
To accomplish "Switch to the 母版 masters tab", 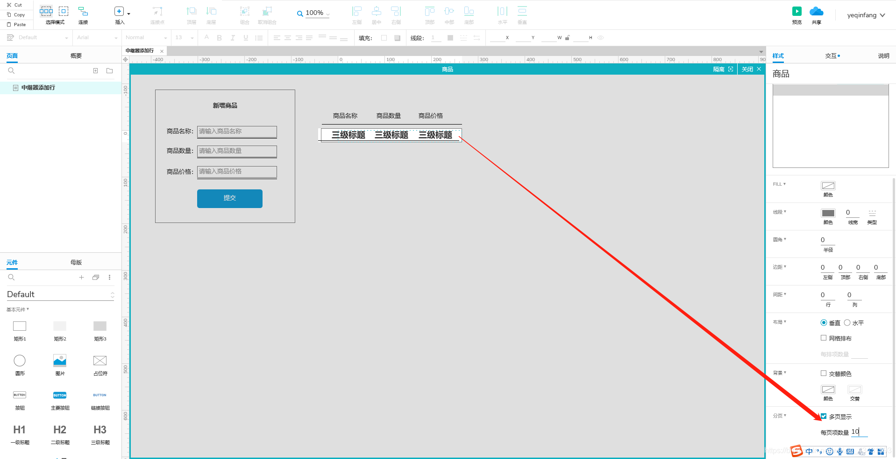I will pyautogui.click(x=76, y=263).
